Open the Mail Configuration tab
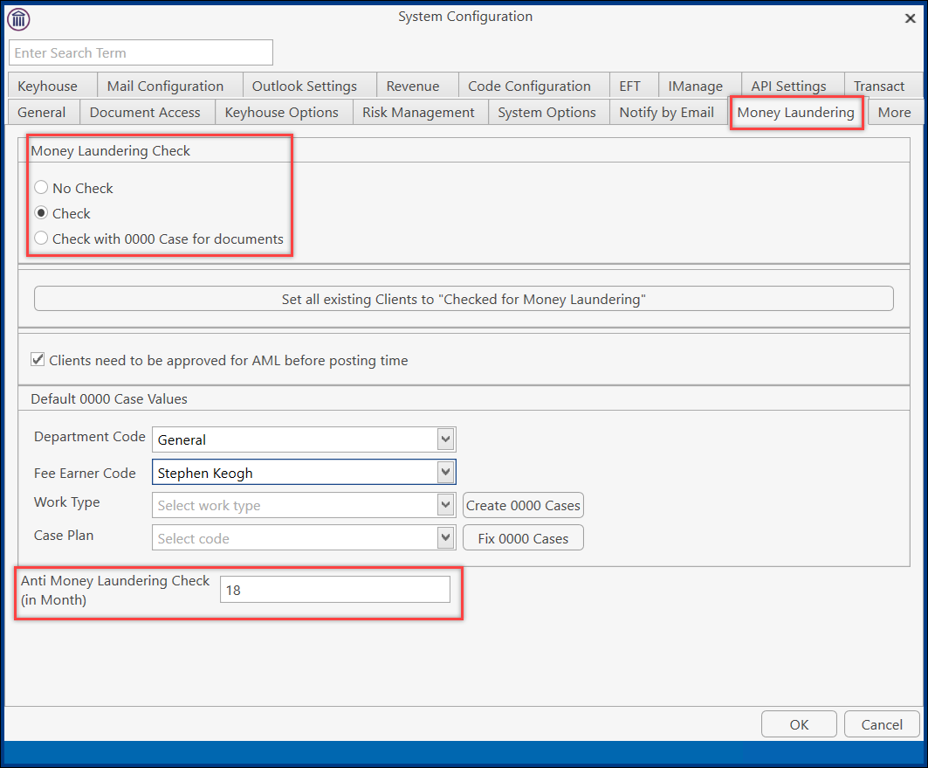The width and height of the screenshot is (928, 768). tap(165, 86)
